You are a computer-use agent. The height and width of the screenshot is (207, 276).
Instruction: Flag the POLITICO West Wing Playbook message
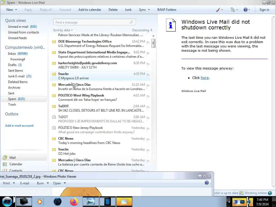pyautogui.click(x=148, y=96)
